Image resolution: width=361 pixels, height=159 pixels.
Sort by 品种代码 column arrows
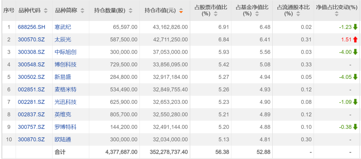pos(46,11)
